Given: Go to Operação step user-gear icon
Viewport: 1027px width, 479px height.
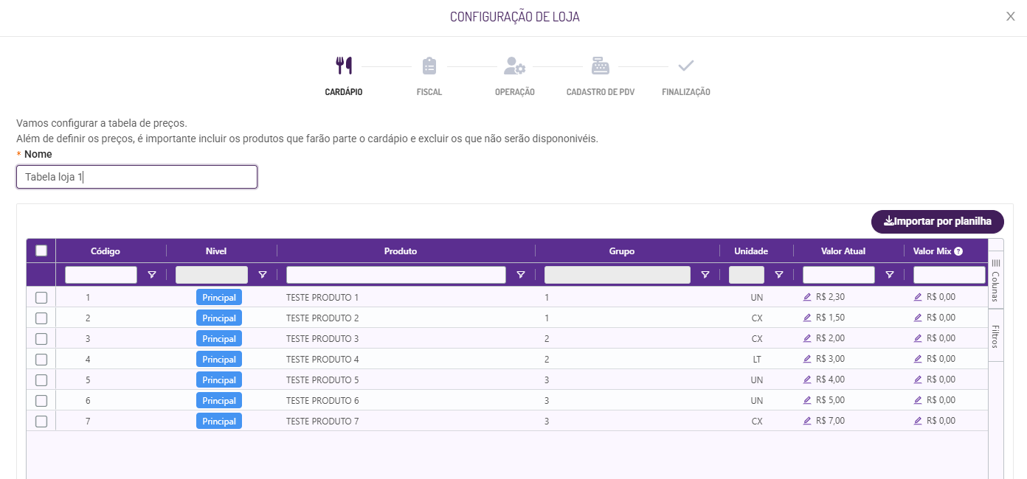Looking at the screenshot, I should [514, 66].
